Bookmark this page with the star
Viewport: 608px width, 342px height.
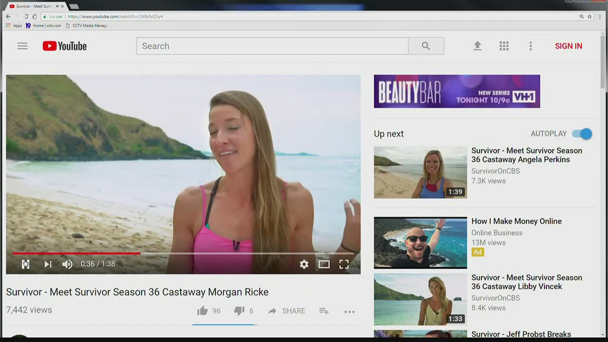[590, 16]
